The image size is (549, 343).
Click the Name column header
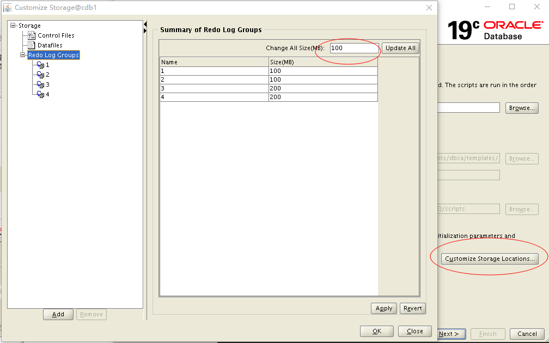[214, 62]
